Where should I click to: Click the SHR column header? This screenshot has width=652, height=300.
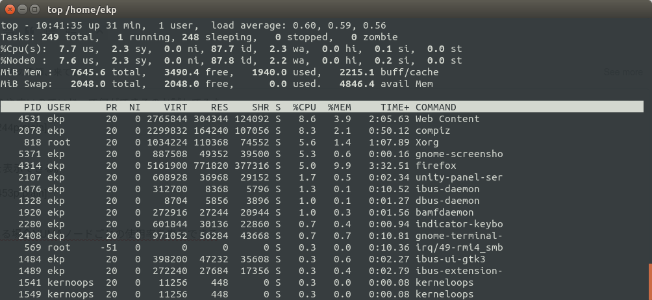pos(260,107)
